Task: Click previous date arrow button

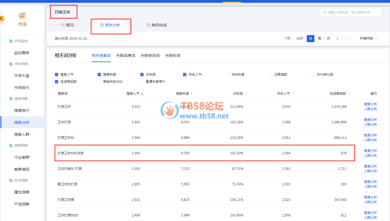Action: coord(338,39)
